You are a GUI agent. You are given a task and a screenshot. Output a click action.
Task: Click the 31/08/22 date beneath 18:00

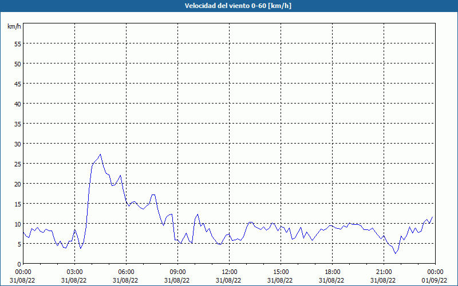331,280
